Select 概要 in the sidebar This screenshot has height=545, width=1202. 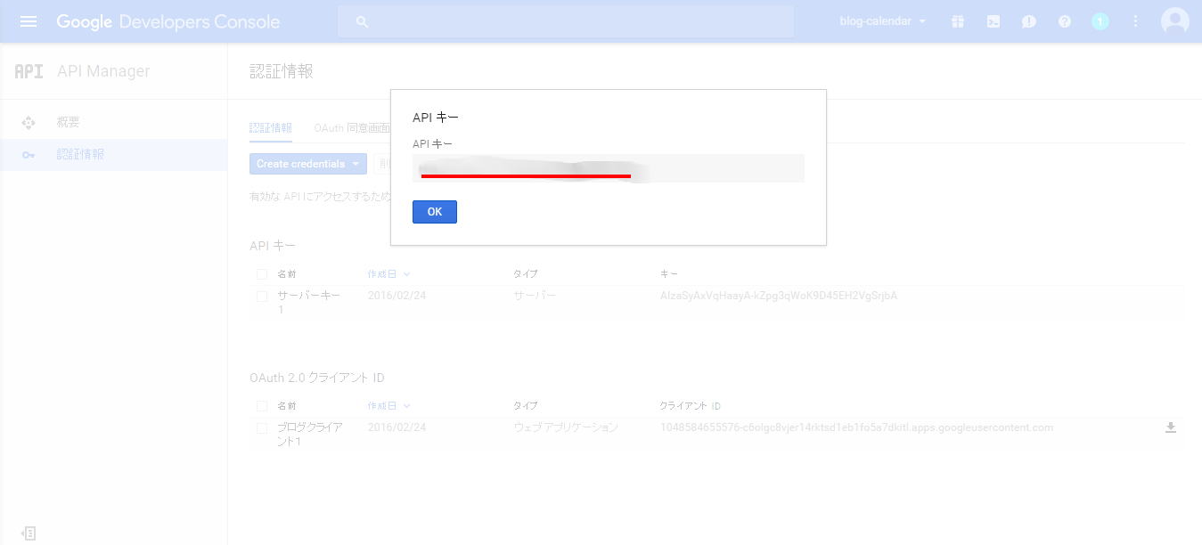point(69,122)
